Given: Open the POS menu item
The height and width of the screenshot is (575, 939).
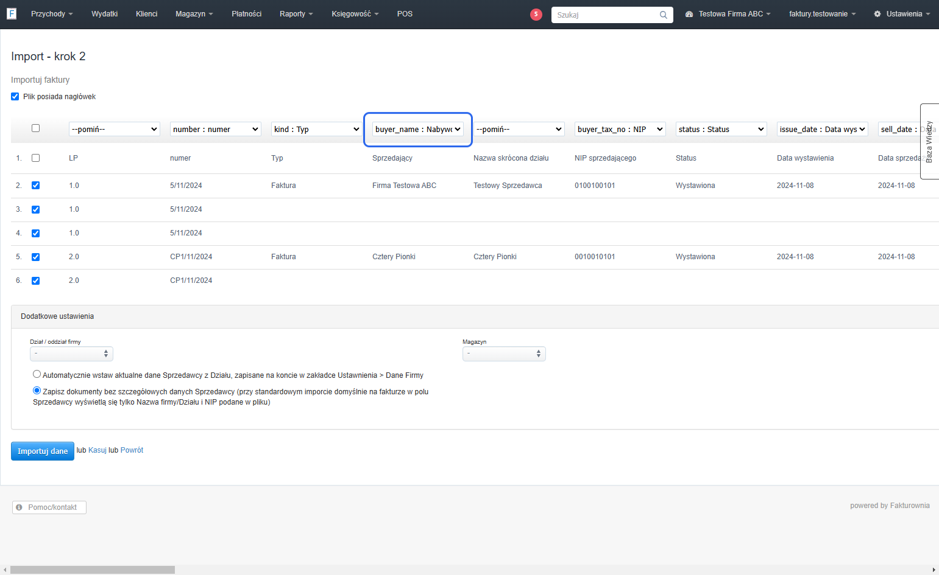Looking at the screenshot, I should click(405, 14).
